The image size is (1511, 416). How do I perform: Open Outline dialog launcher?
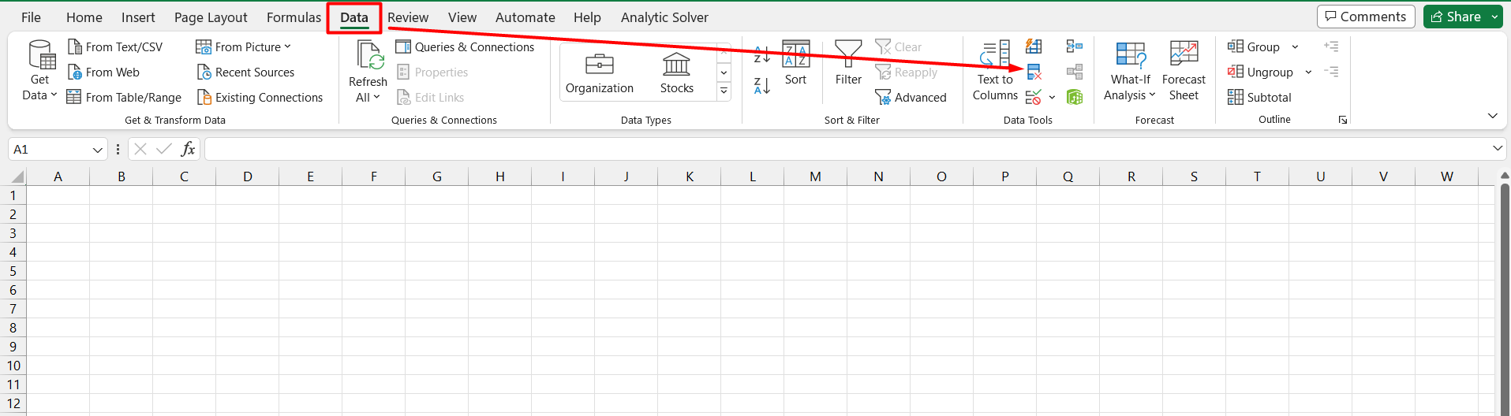pos(1342,120)
